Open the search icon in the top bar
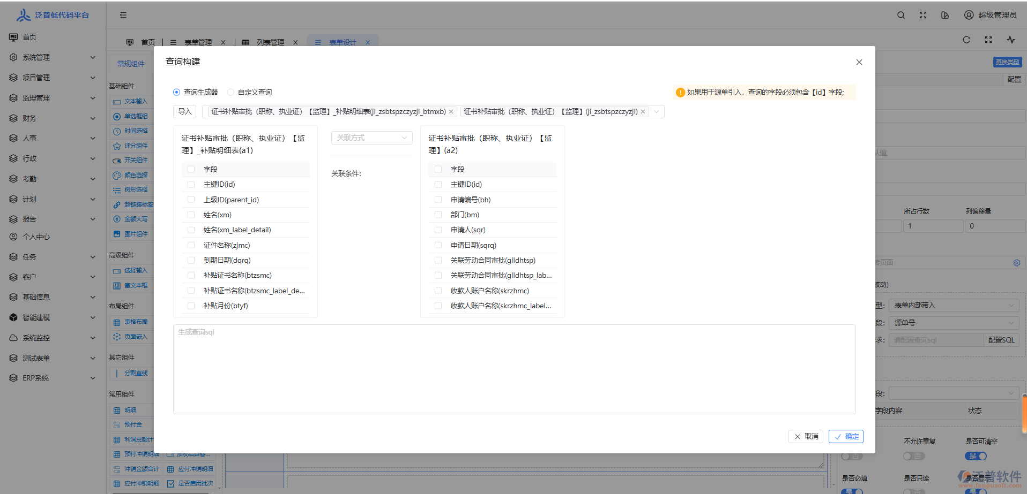 pos(901,15)
